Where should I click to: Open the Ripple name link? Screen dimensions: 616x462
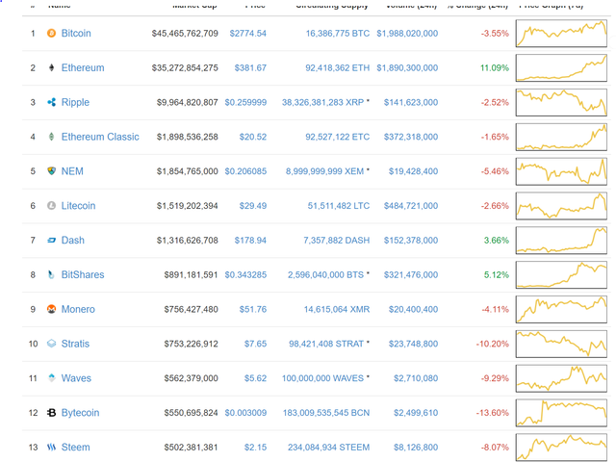(x=75, y=103)
